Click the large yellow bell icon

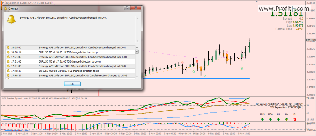point(11,19)
